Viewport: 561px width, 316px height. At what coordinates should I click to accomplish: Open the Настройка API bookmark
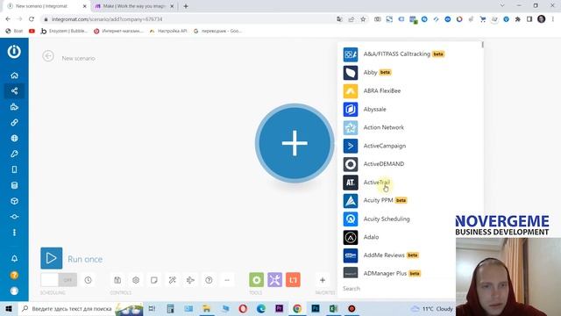click(168, 32)
